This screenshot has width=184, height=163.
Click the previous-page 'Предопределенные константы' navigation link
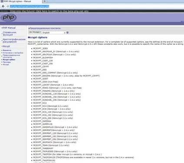click(45, 28)
